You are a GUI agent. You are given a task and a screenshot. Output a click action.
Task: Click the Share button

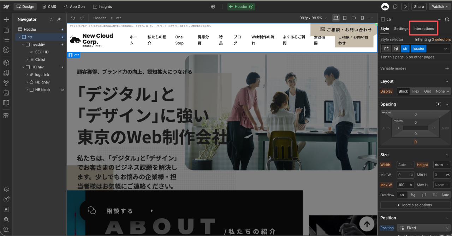click(419, 7)
